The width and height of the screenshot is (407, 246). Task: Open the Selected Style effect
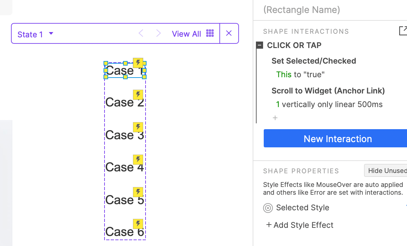tap(302, 208)
